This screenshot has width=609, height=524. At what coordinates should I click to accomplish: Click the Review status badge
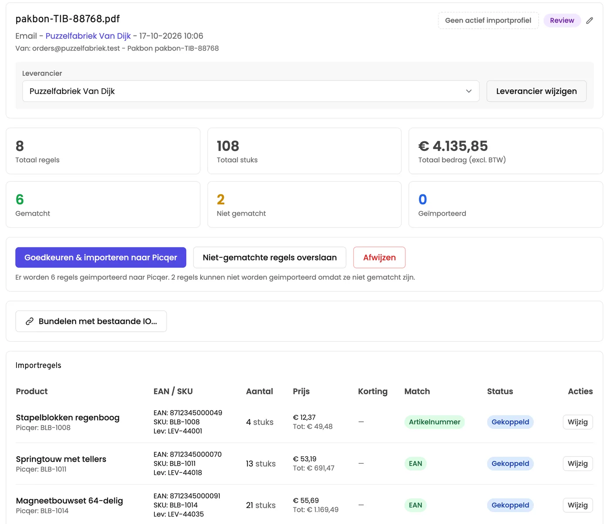pyautogui.click(x=562, y=20)
